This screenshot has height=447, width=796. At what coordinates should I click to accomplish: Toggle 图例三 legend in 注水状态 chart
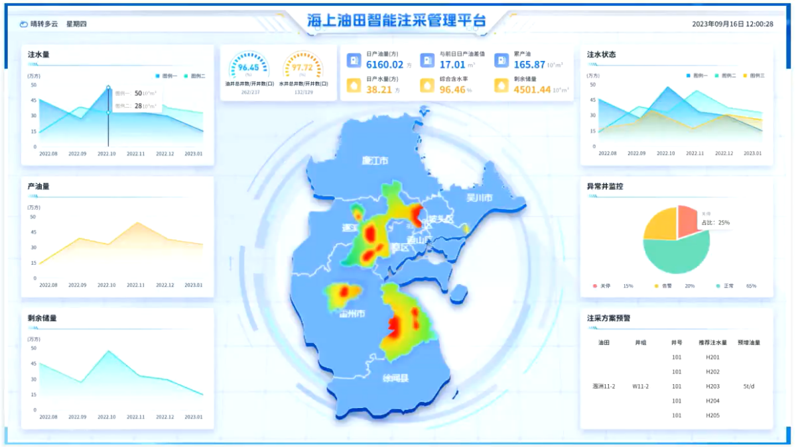tap(754, 75)
